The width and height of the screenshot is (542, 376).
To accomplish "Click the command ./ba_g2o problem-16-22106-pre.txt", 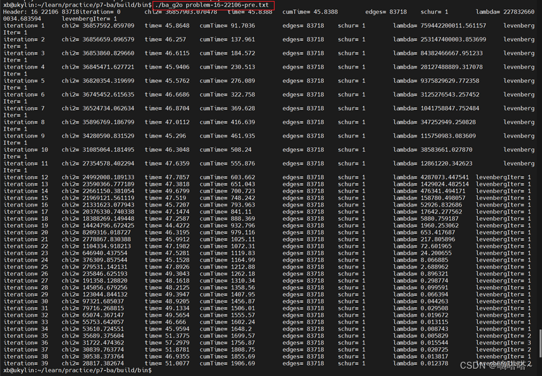I will point(212,5).
